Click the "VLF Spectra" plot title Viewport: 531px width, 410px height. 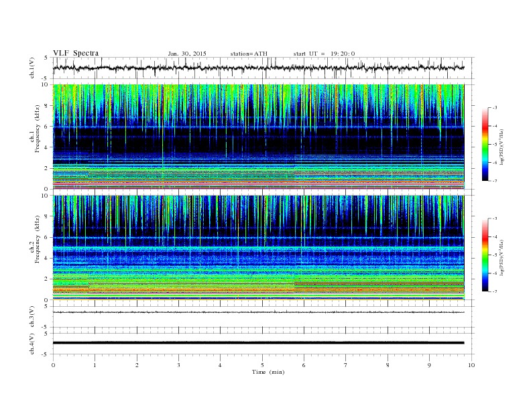pyautogui.click(x=76, y=53)
